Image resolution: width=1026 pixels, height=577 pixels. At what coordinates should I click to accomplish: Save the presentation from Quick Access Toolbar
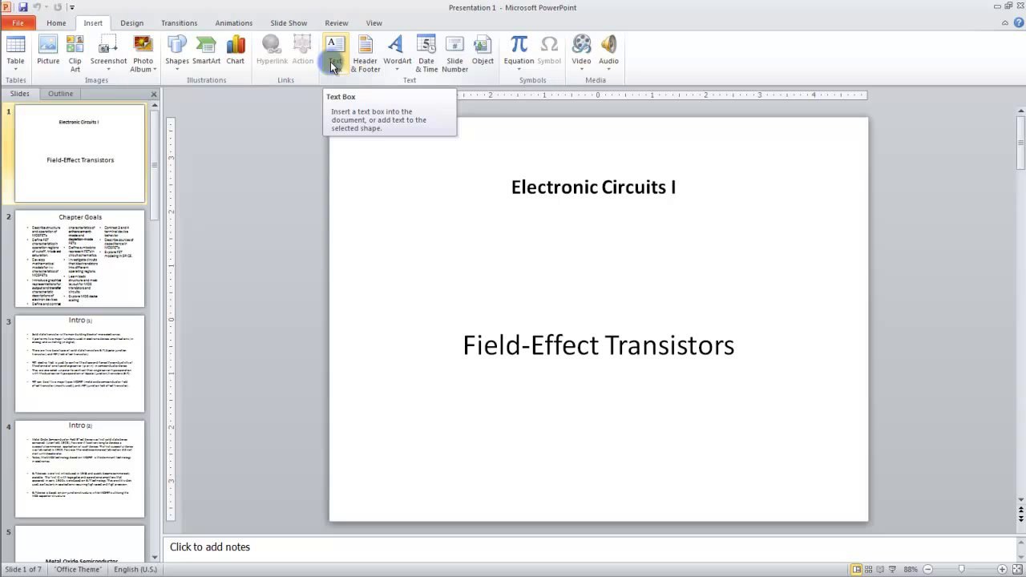(22, 7)
